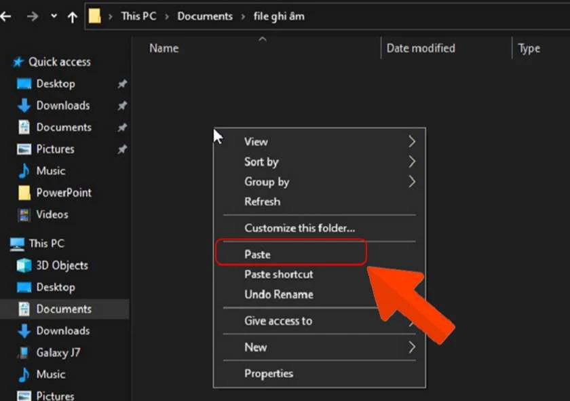Open Downloads under This PC
570x401 pixels.
coord(63,331)
